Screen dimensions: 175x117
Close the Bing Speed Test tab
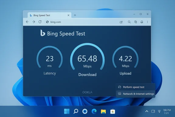68,15
